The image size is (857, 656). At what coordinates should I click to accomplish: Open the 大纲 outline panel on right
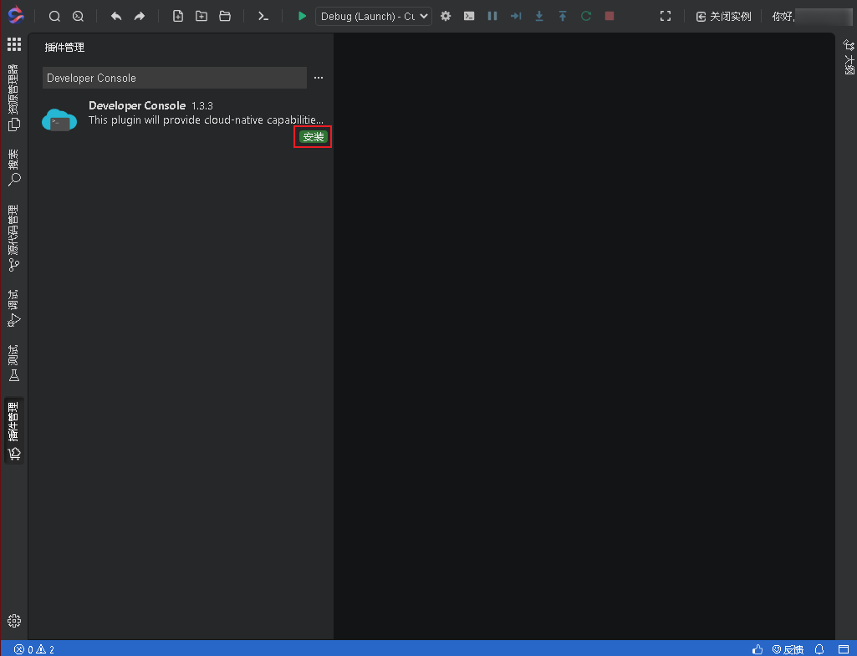[x=849, y=57]
